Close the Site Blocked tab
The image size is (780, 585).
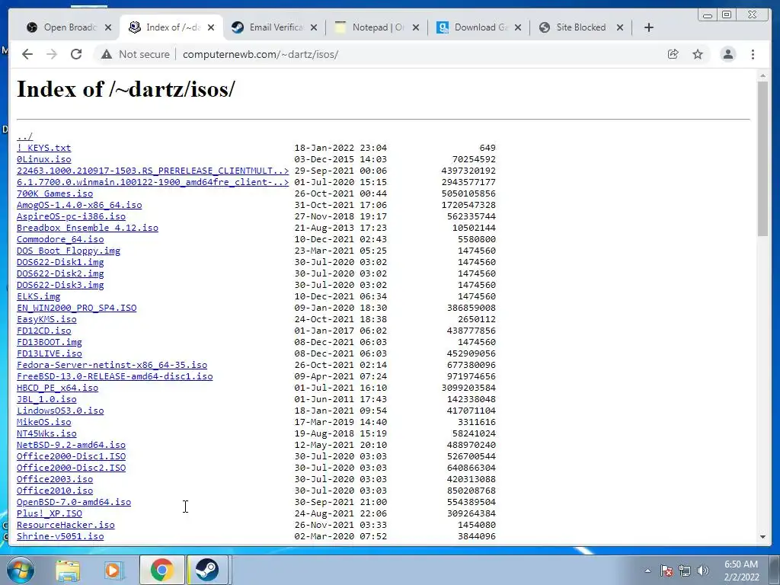pyautogui.click(x=620, y=27)
